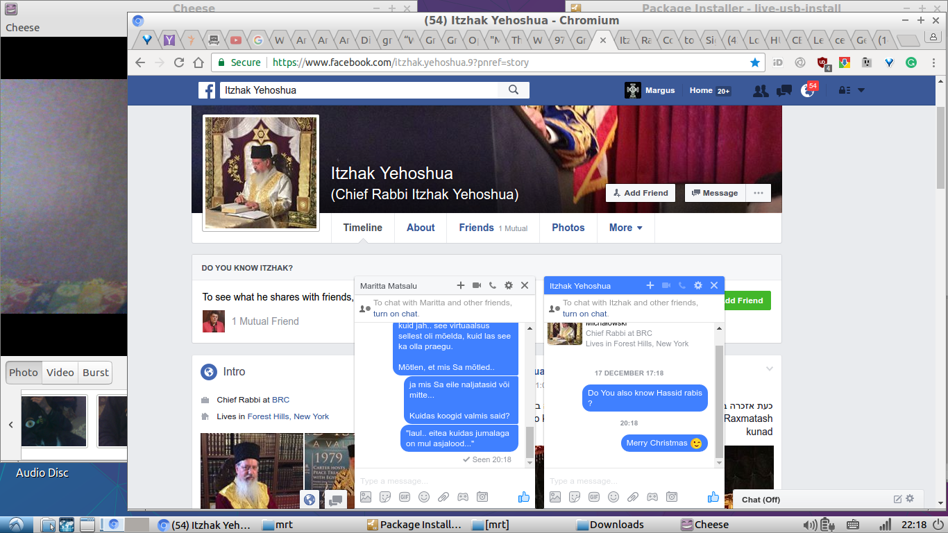Image resolution: width=948 pixels, height=533 pixels.
Task: Click 'turn on chat' in Itzhak chat
Action: 585,314
